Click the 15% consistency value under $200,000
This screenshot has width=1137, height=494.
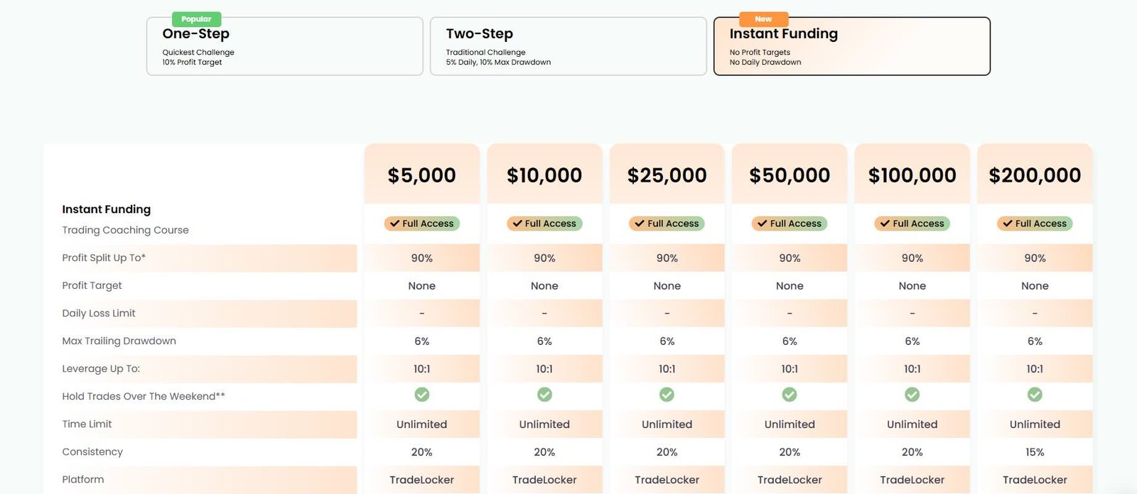(1035, 451)
